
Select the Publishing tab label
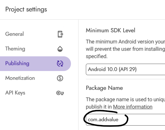(17, 63)
